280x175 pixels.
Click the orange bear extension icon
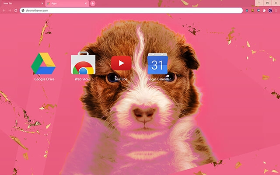pos(252,10)
